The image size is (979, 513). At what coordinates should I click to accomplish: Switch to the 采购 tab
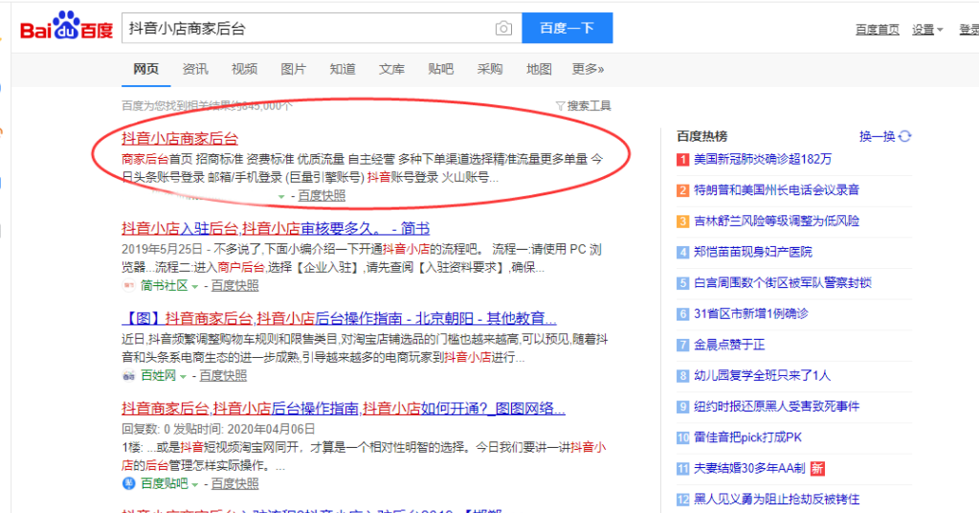click(x=490, y=69)
